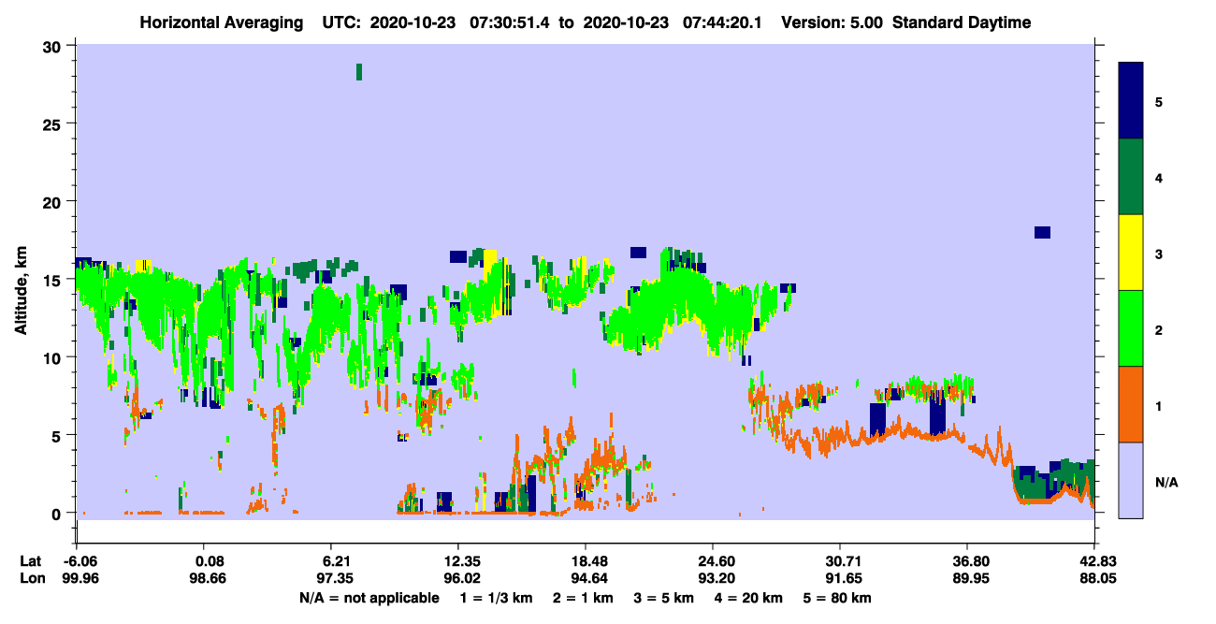This screenshot has height=624, width=1216.
Task: Click the orange colorbar segment labeled 1
Action: coord(1130,404)
